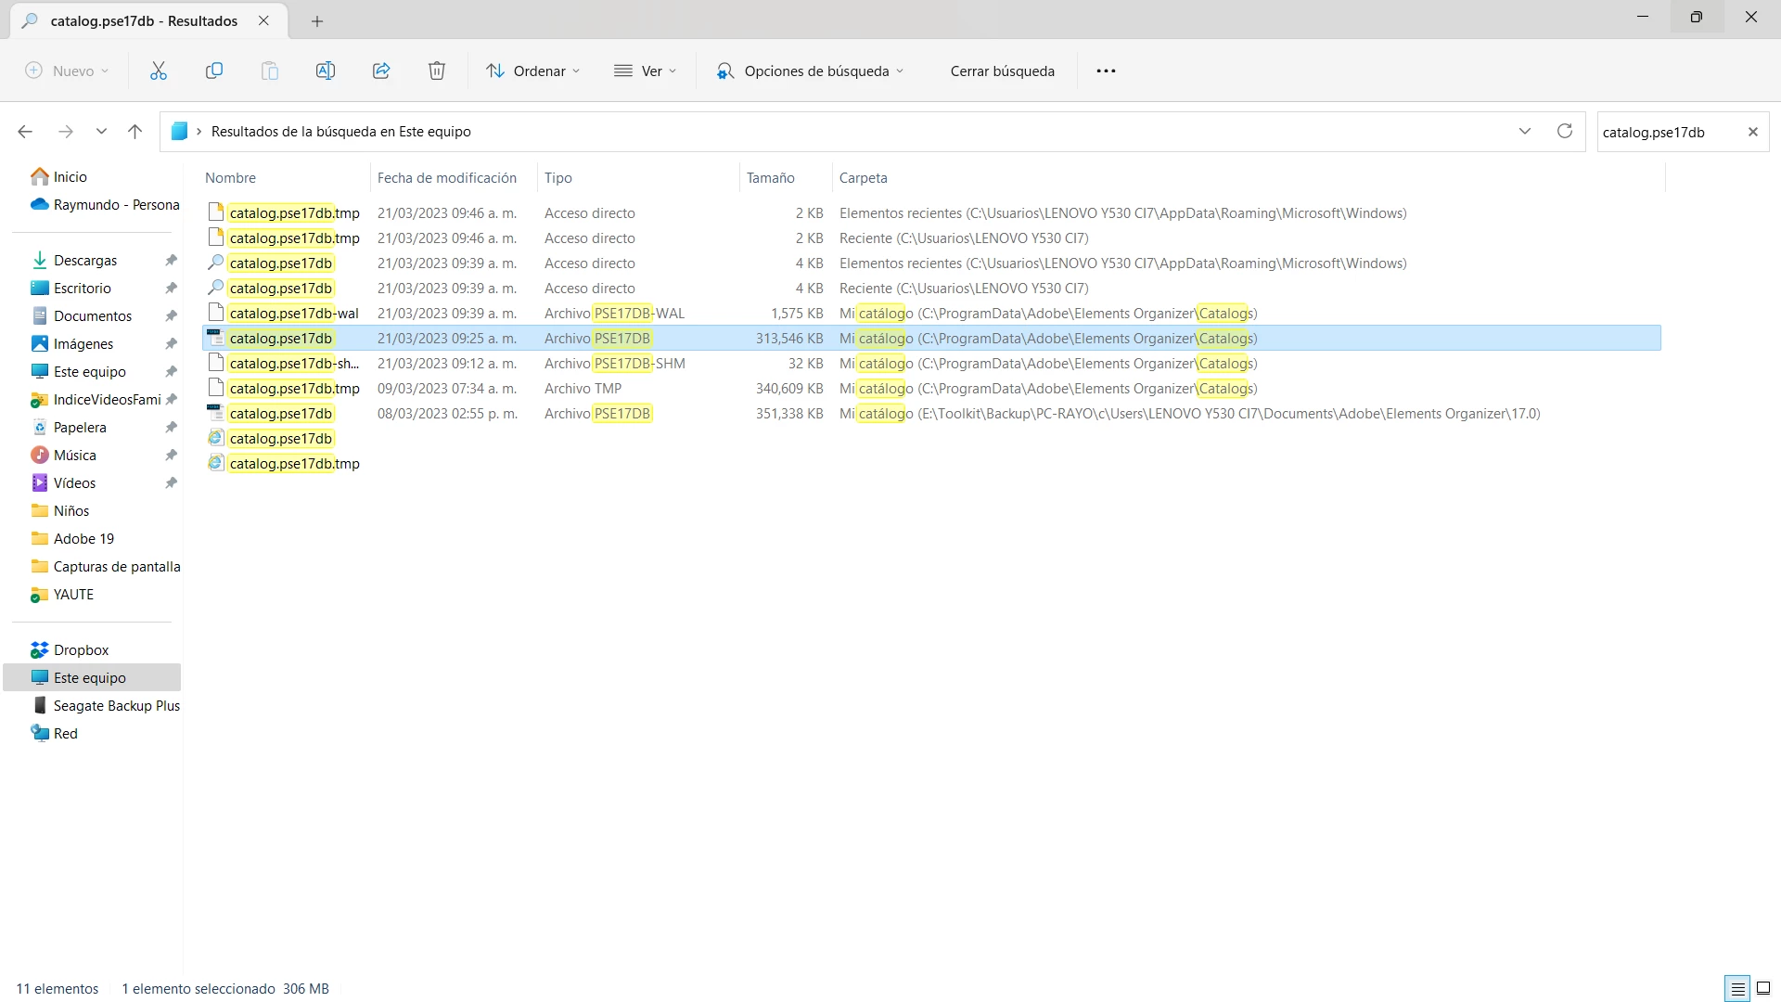
Task: Open a new tab
Action: (x=317, y=20)
